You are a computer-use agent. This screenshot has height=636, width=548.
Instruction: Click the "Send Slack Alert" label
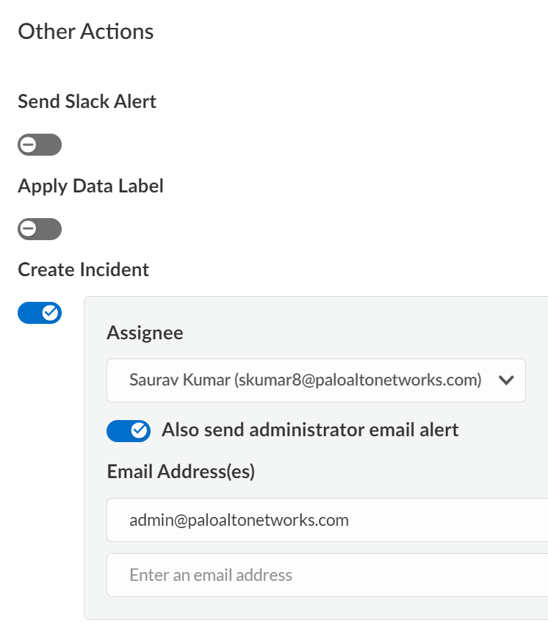click(87, 101)
